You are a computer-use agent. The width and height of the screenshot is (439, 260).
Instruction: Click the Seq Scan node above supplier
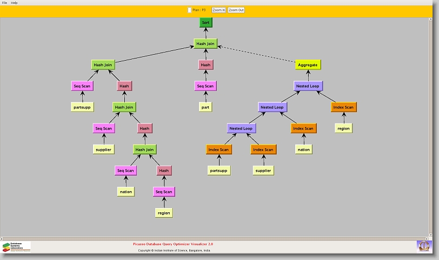coord(103,128)
